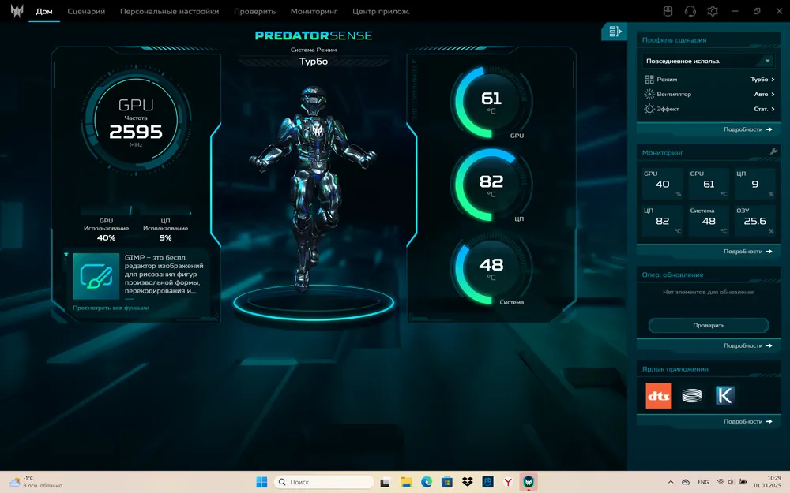This screenshot has height=493, width=790.
Task: Open settings gear icon in title bar
Action: pos(713,11)
